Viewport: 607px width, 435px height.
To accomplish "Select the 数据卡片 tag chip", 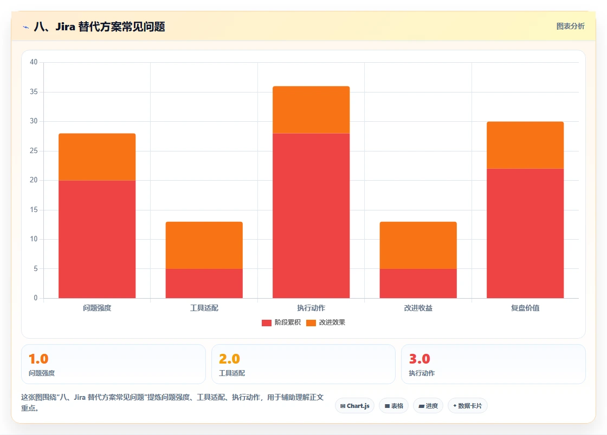I will click(x=467, y=406).
